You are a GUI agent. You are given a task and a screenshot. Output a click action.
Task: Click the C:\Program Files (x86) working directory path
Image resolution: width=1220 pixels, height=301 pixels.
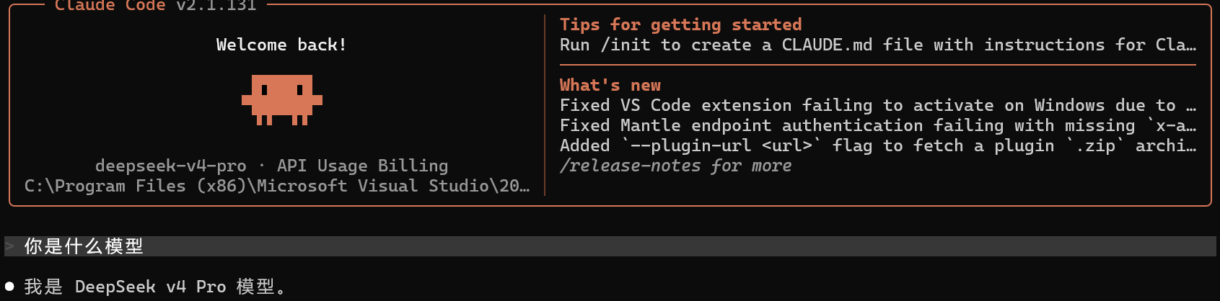[x=277, y=186]
